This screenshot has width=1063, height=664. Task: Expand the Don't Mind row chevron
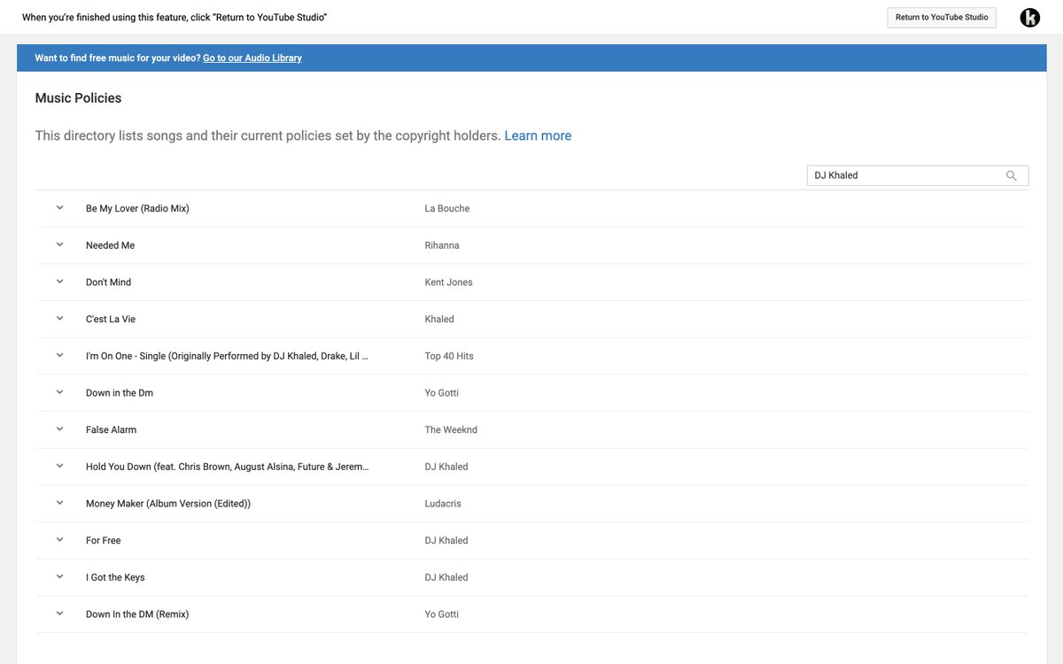click(60, 282)
